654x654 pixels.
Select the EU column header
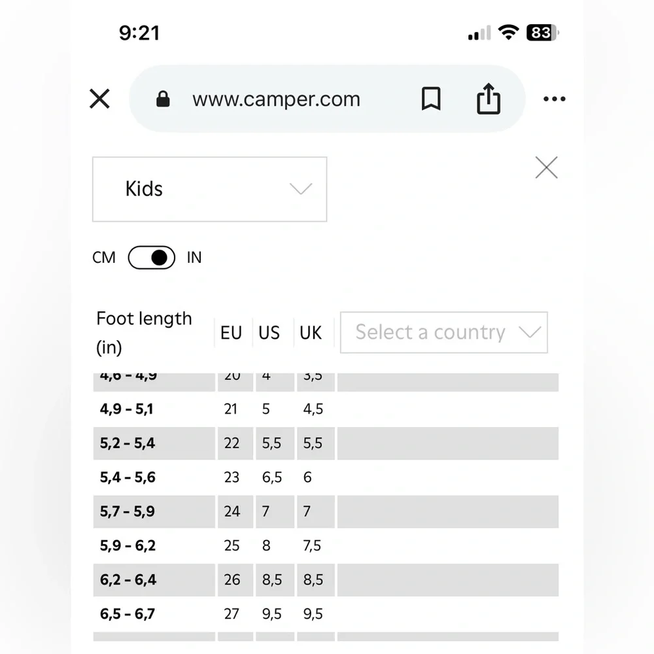coord(231,333)
